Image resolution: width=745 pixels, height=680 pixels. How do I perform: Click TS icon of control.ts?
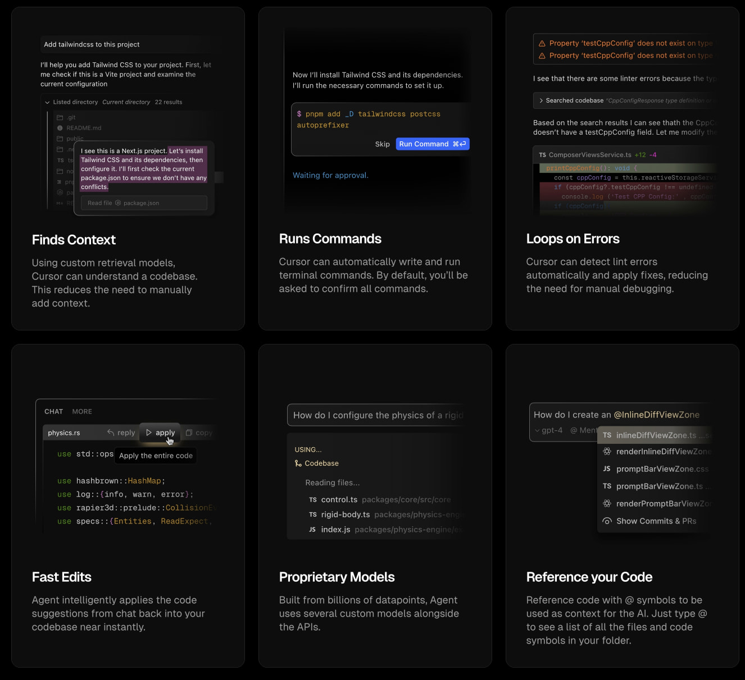click(313, 500)
